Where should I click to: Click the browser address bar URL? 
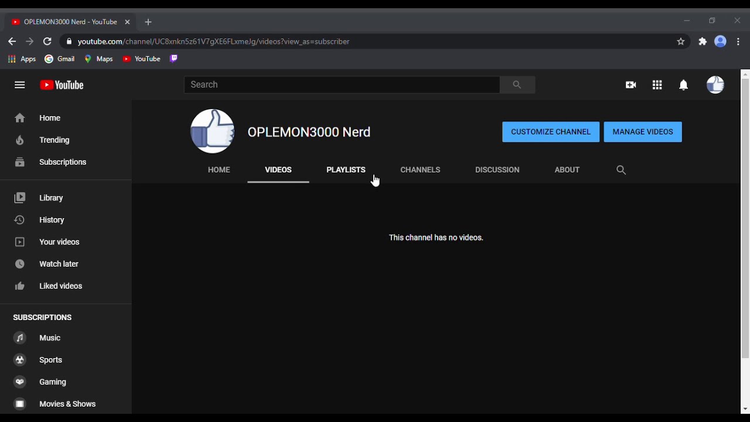[x=214, y=42]
